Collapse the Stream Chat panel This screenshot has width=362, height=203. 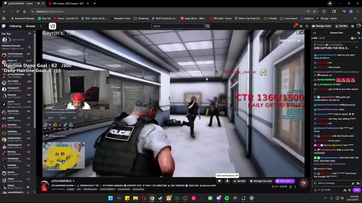(314, 33)
